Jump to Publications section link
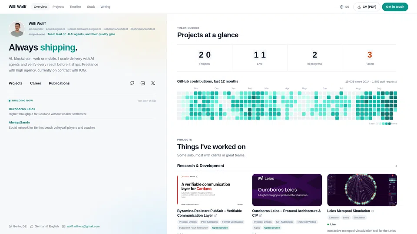 pos(59,83)
